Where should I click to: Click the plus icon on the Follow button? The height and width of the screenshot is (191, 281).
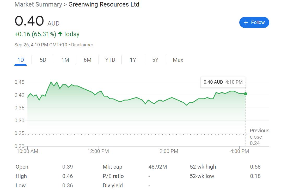coord(246,22)
